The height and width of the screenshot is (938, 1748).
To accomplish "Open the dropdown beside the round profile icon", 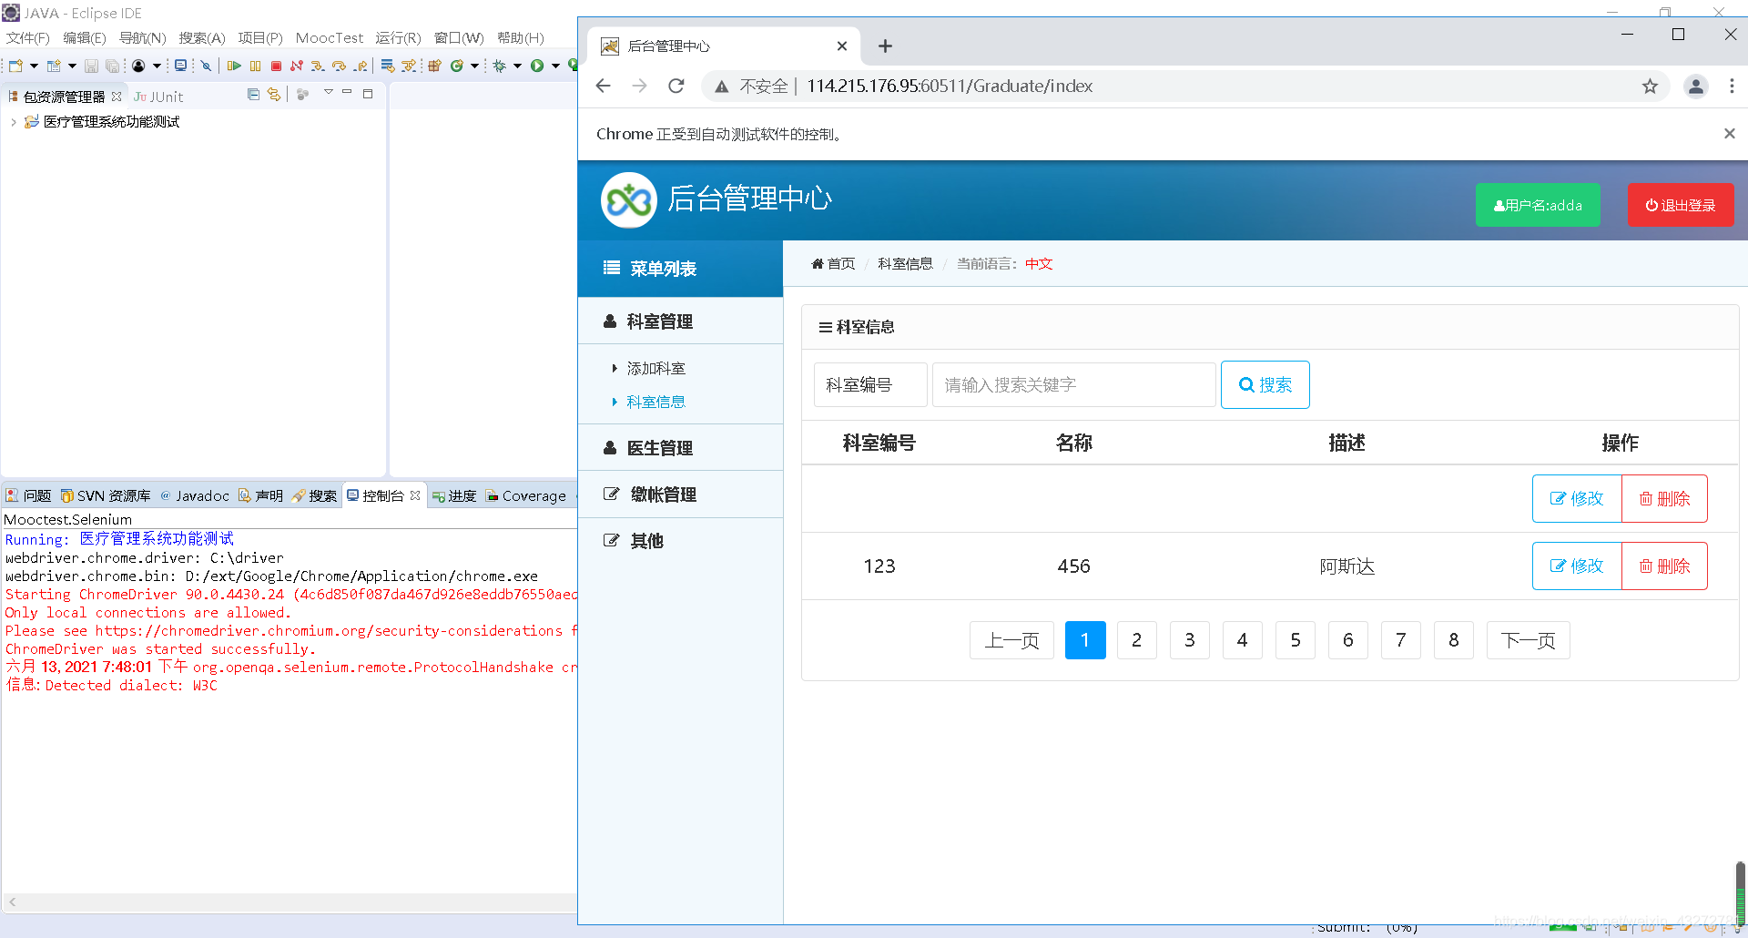I will point(157,66).
